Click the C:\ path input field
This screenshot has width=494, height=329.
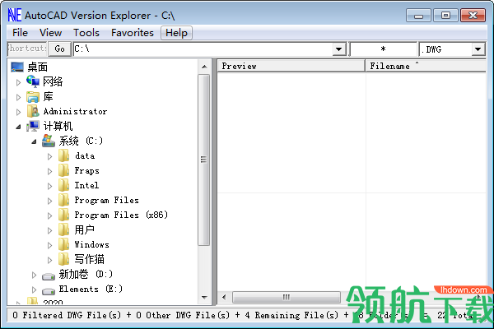203,49
